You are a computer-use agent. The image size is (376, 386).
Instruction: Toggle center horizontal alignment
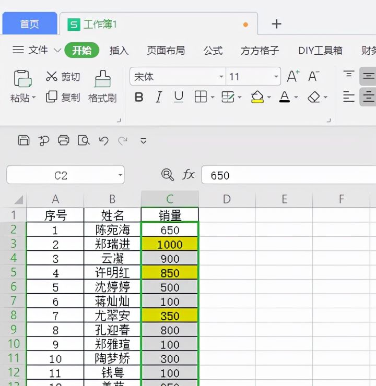coord(368,96)
